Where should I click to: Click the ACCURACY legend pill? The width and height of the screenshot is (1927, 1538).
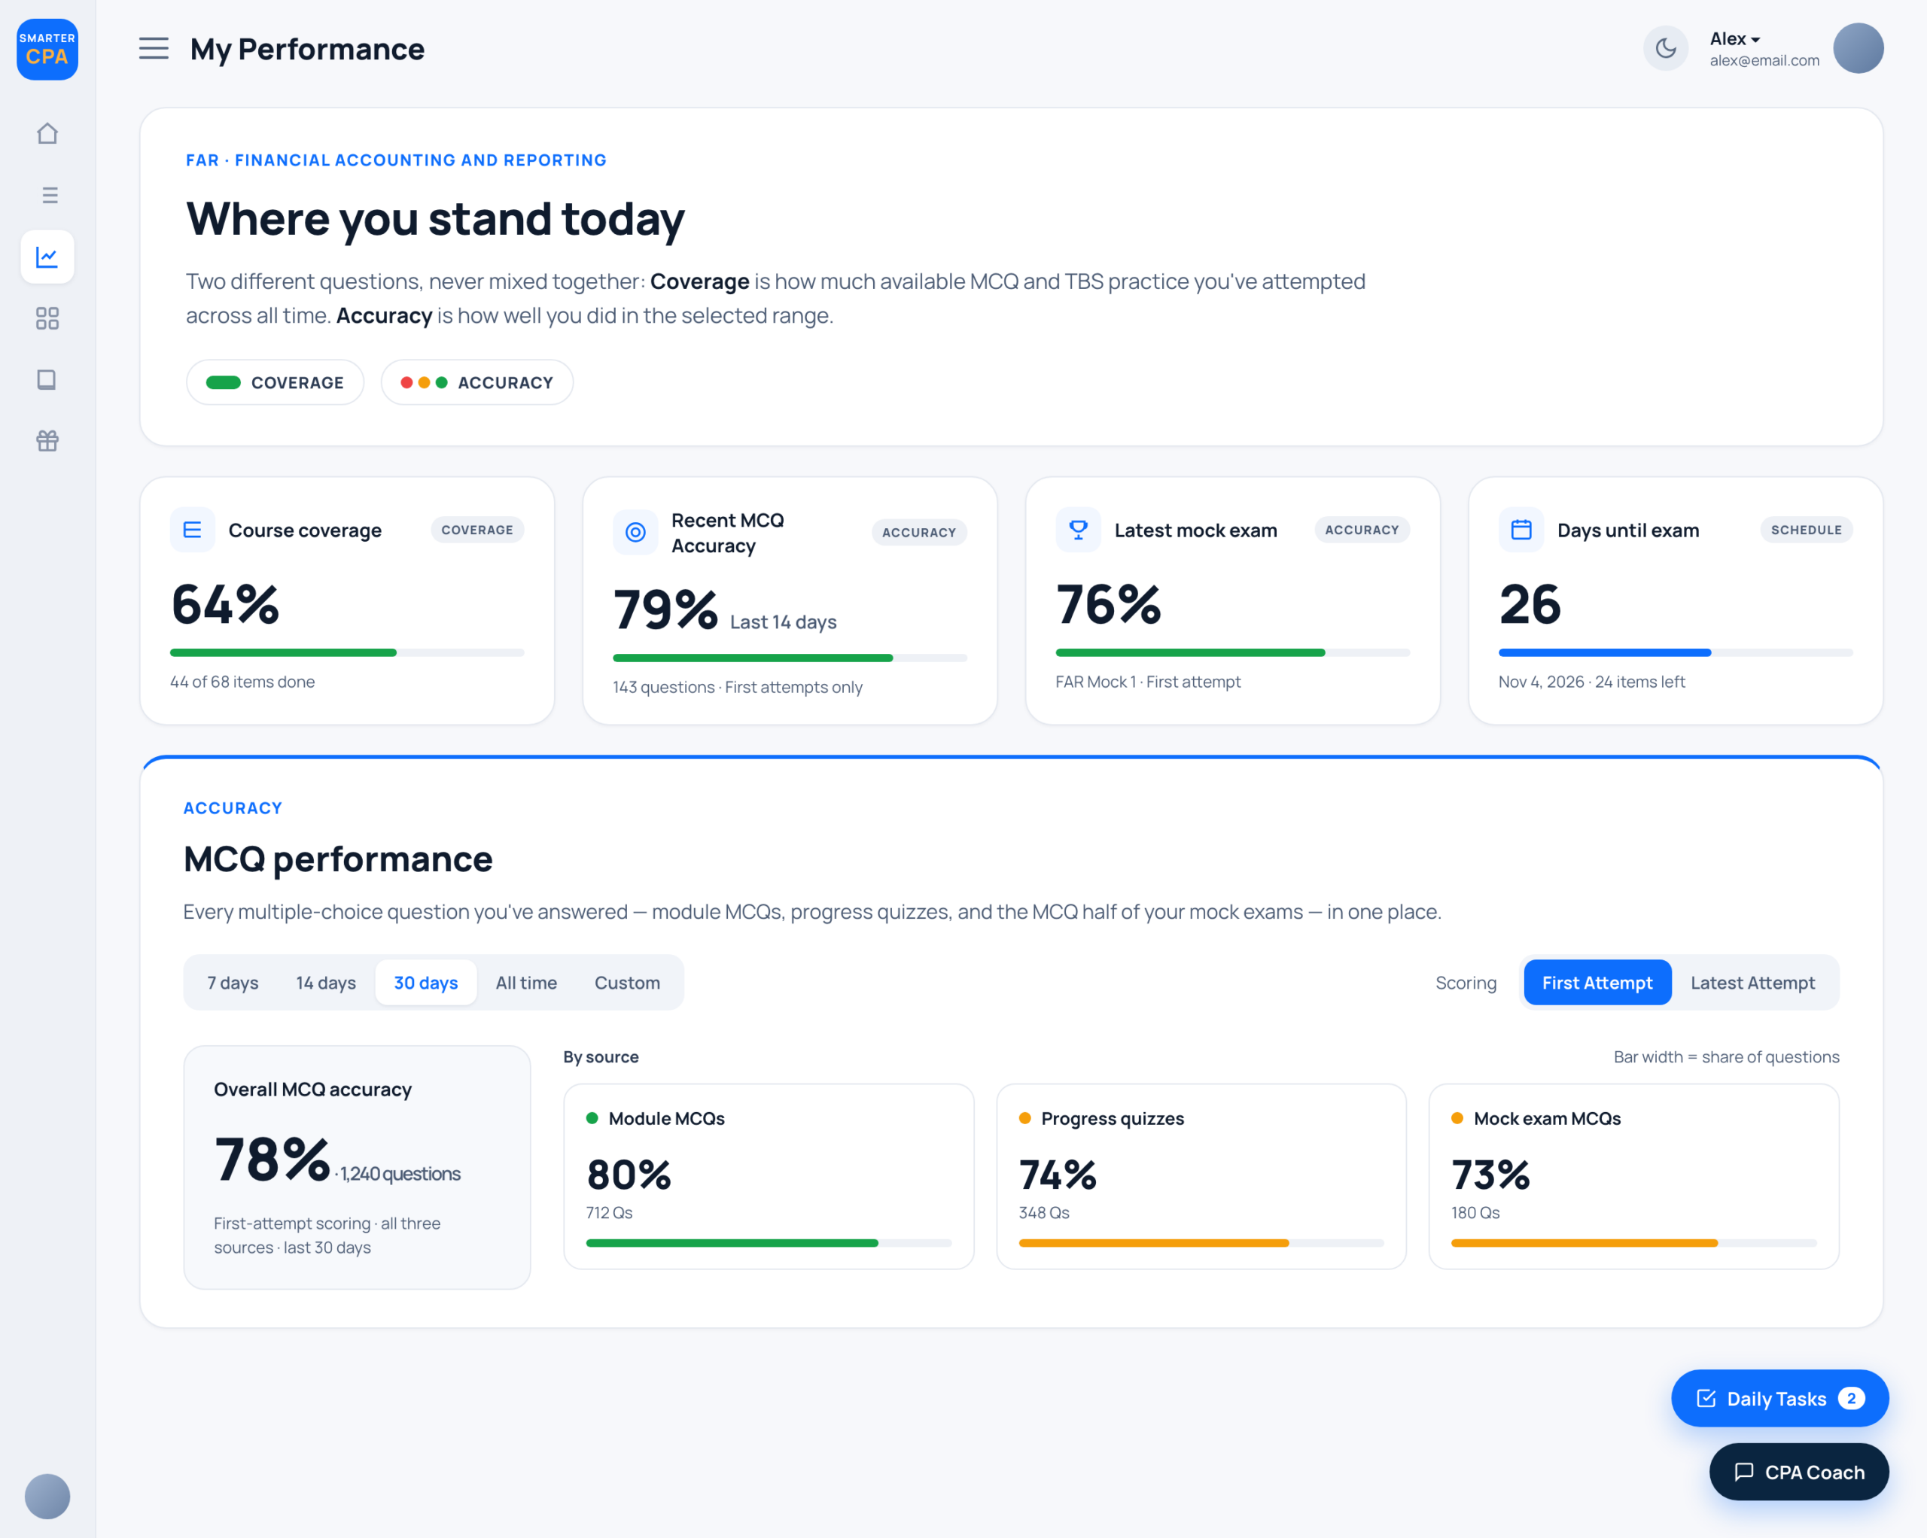click(x=476, y=382)
